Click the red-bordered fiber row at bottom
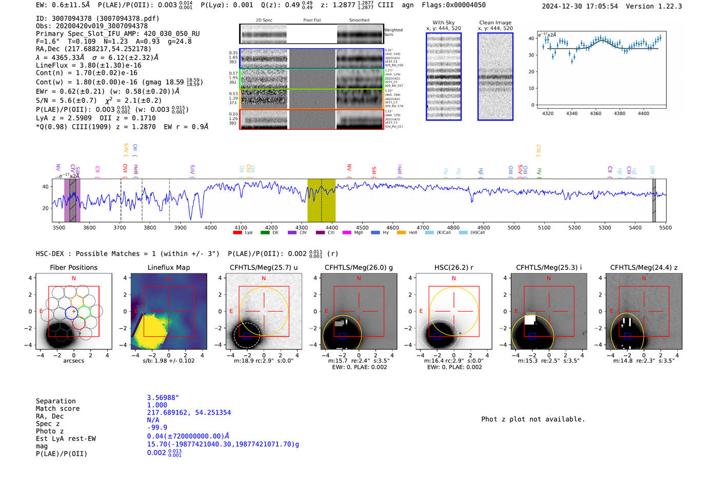Viewport: 718px width, 489px height. [x=311, y=119]
